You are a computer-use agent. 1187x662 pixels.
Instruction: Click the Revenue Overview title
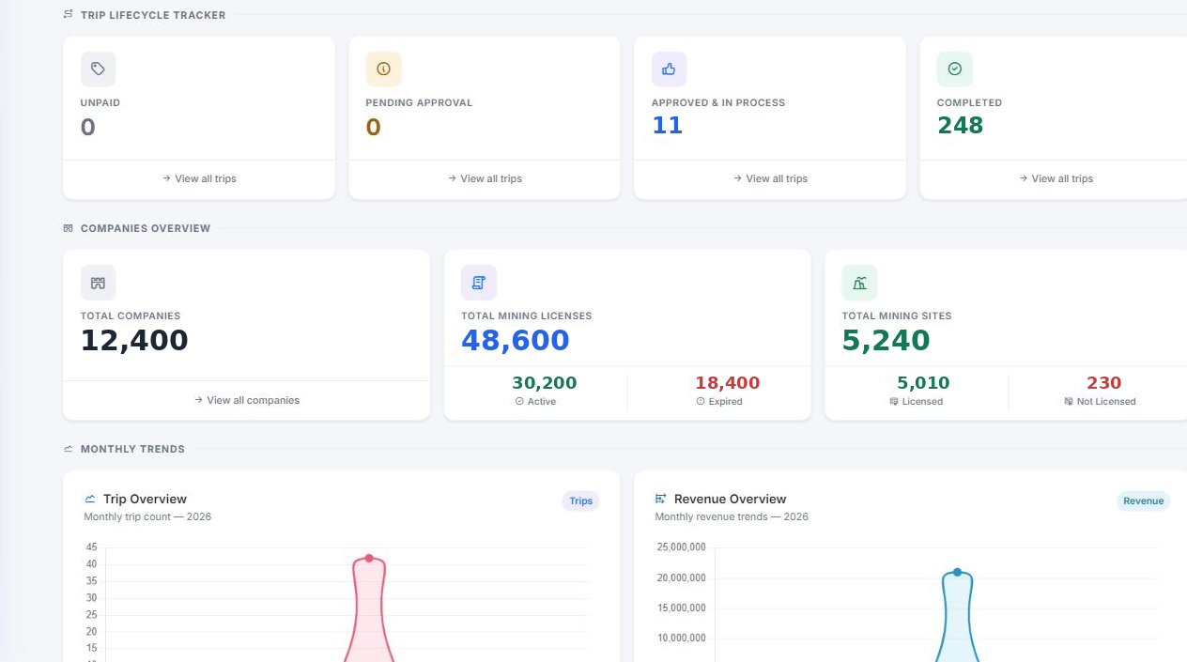click(731, 499)
